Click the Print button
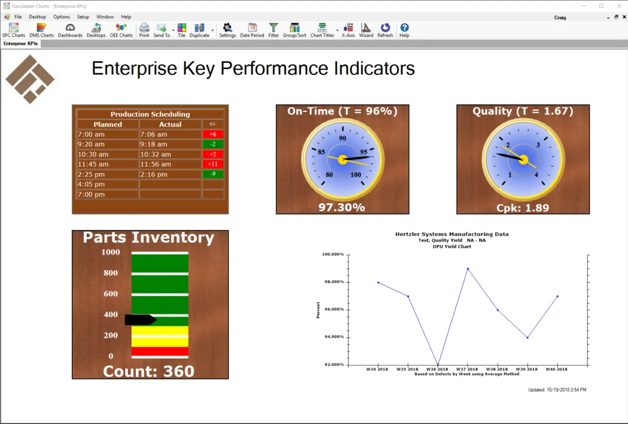 point(144,30)
